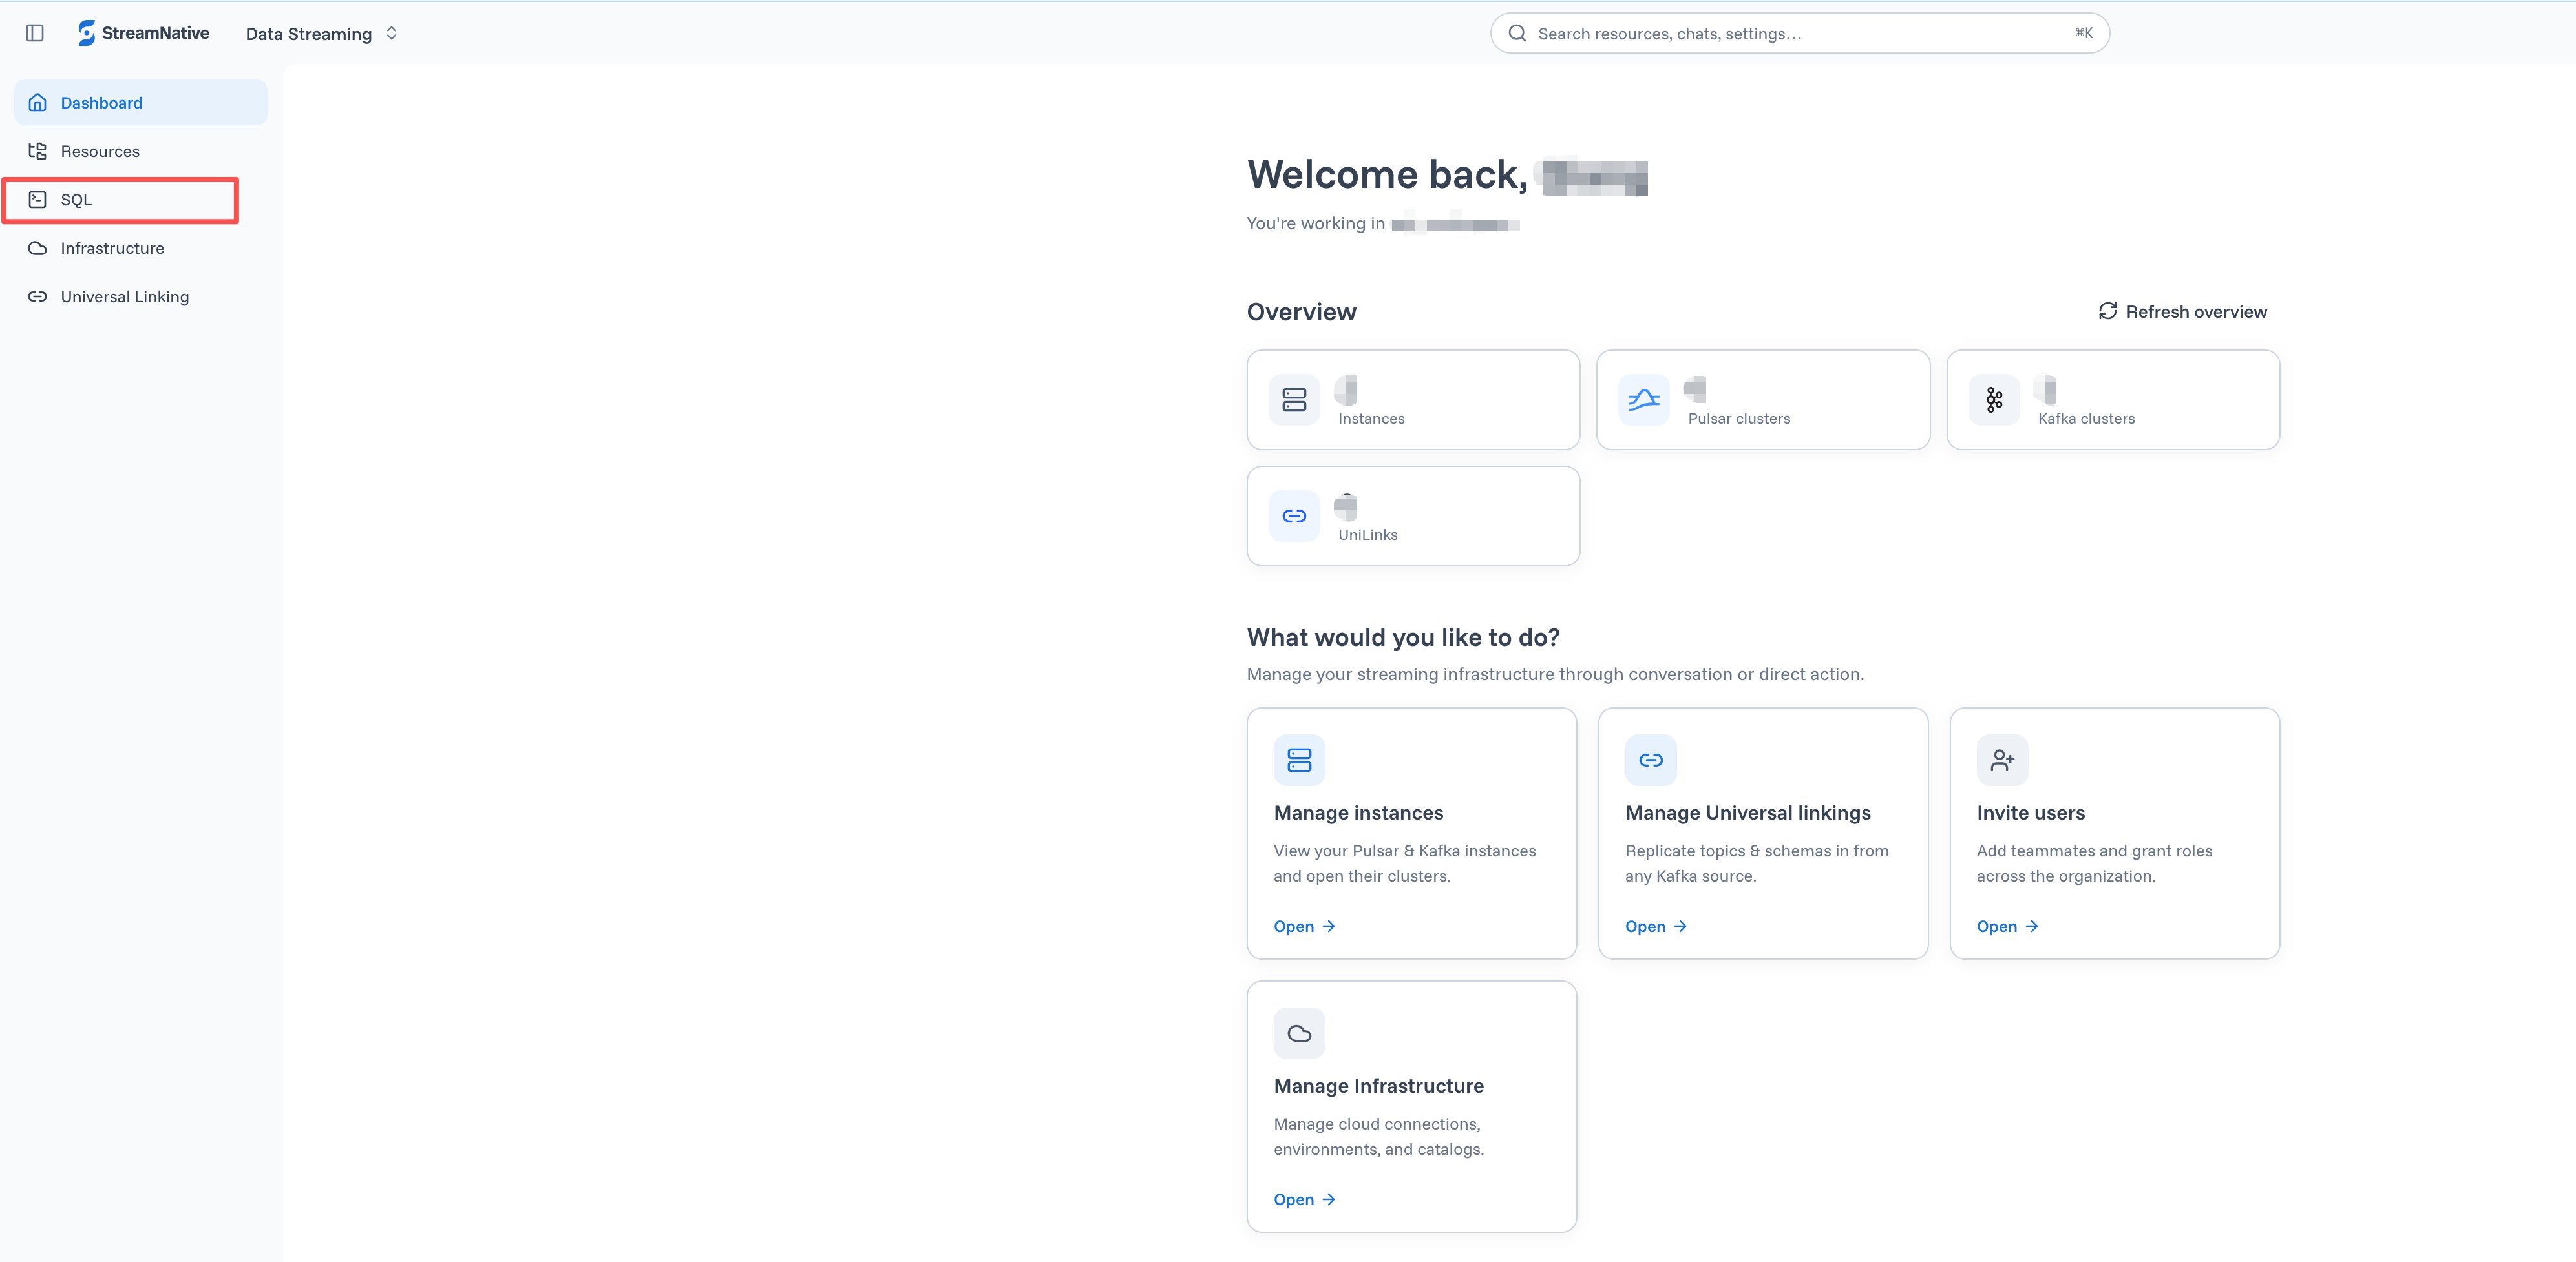Click the Manage instances card title

click(1358, 813)
